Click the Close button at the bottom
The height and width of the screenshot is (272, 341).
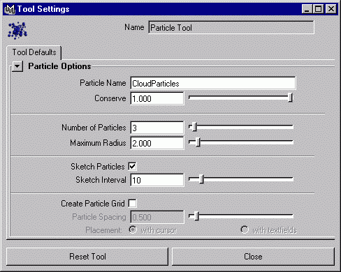[x=253, y=257]
